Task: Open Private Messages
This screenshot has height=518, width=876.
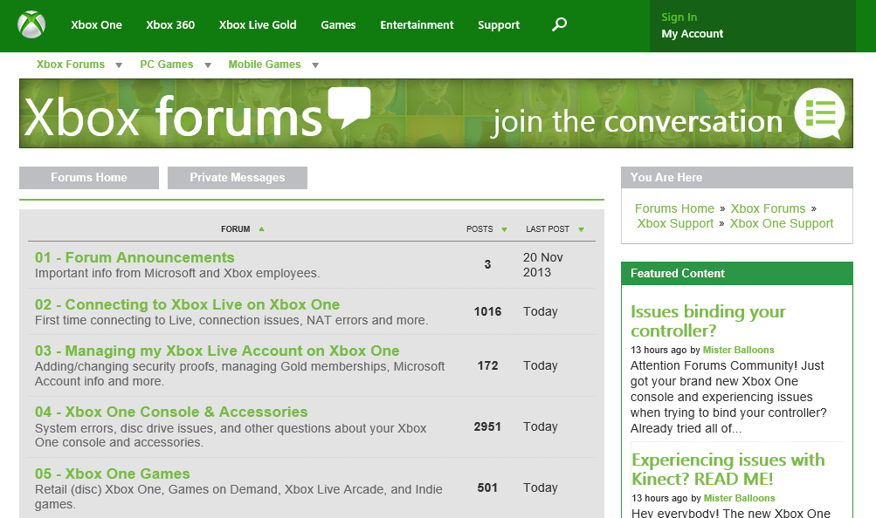Action: [238, 177]
